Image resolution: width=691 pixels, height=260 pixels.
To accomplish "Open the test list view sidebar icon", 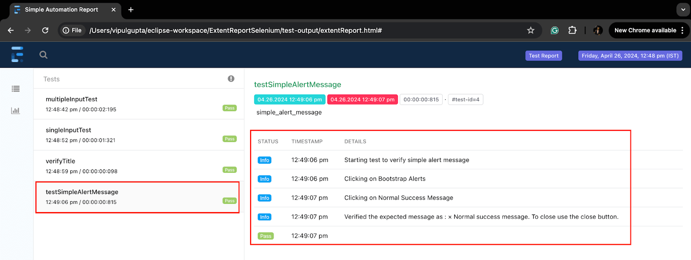I will (x=16, y=89).
